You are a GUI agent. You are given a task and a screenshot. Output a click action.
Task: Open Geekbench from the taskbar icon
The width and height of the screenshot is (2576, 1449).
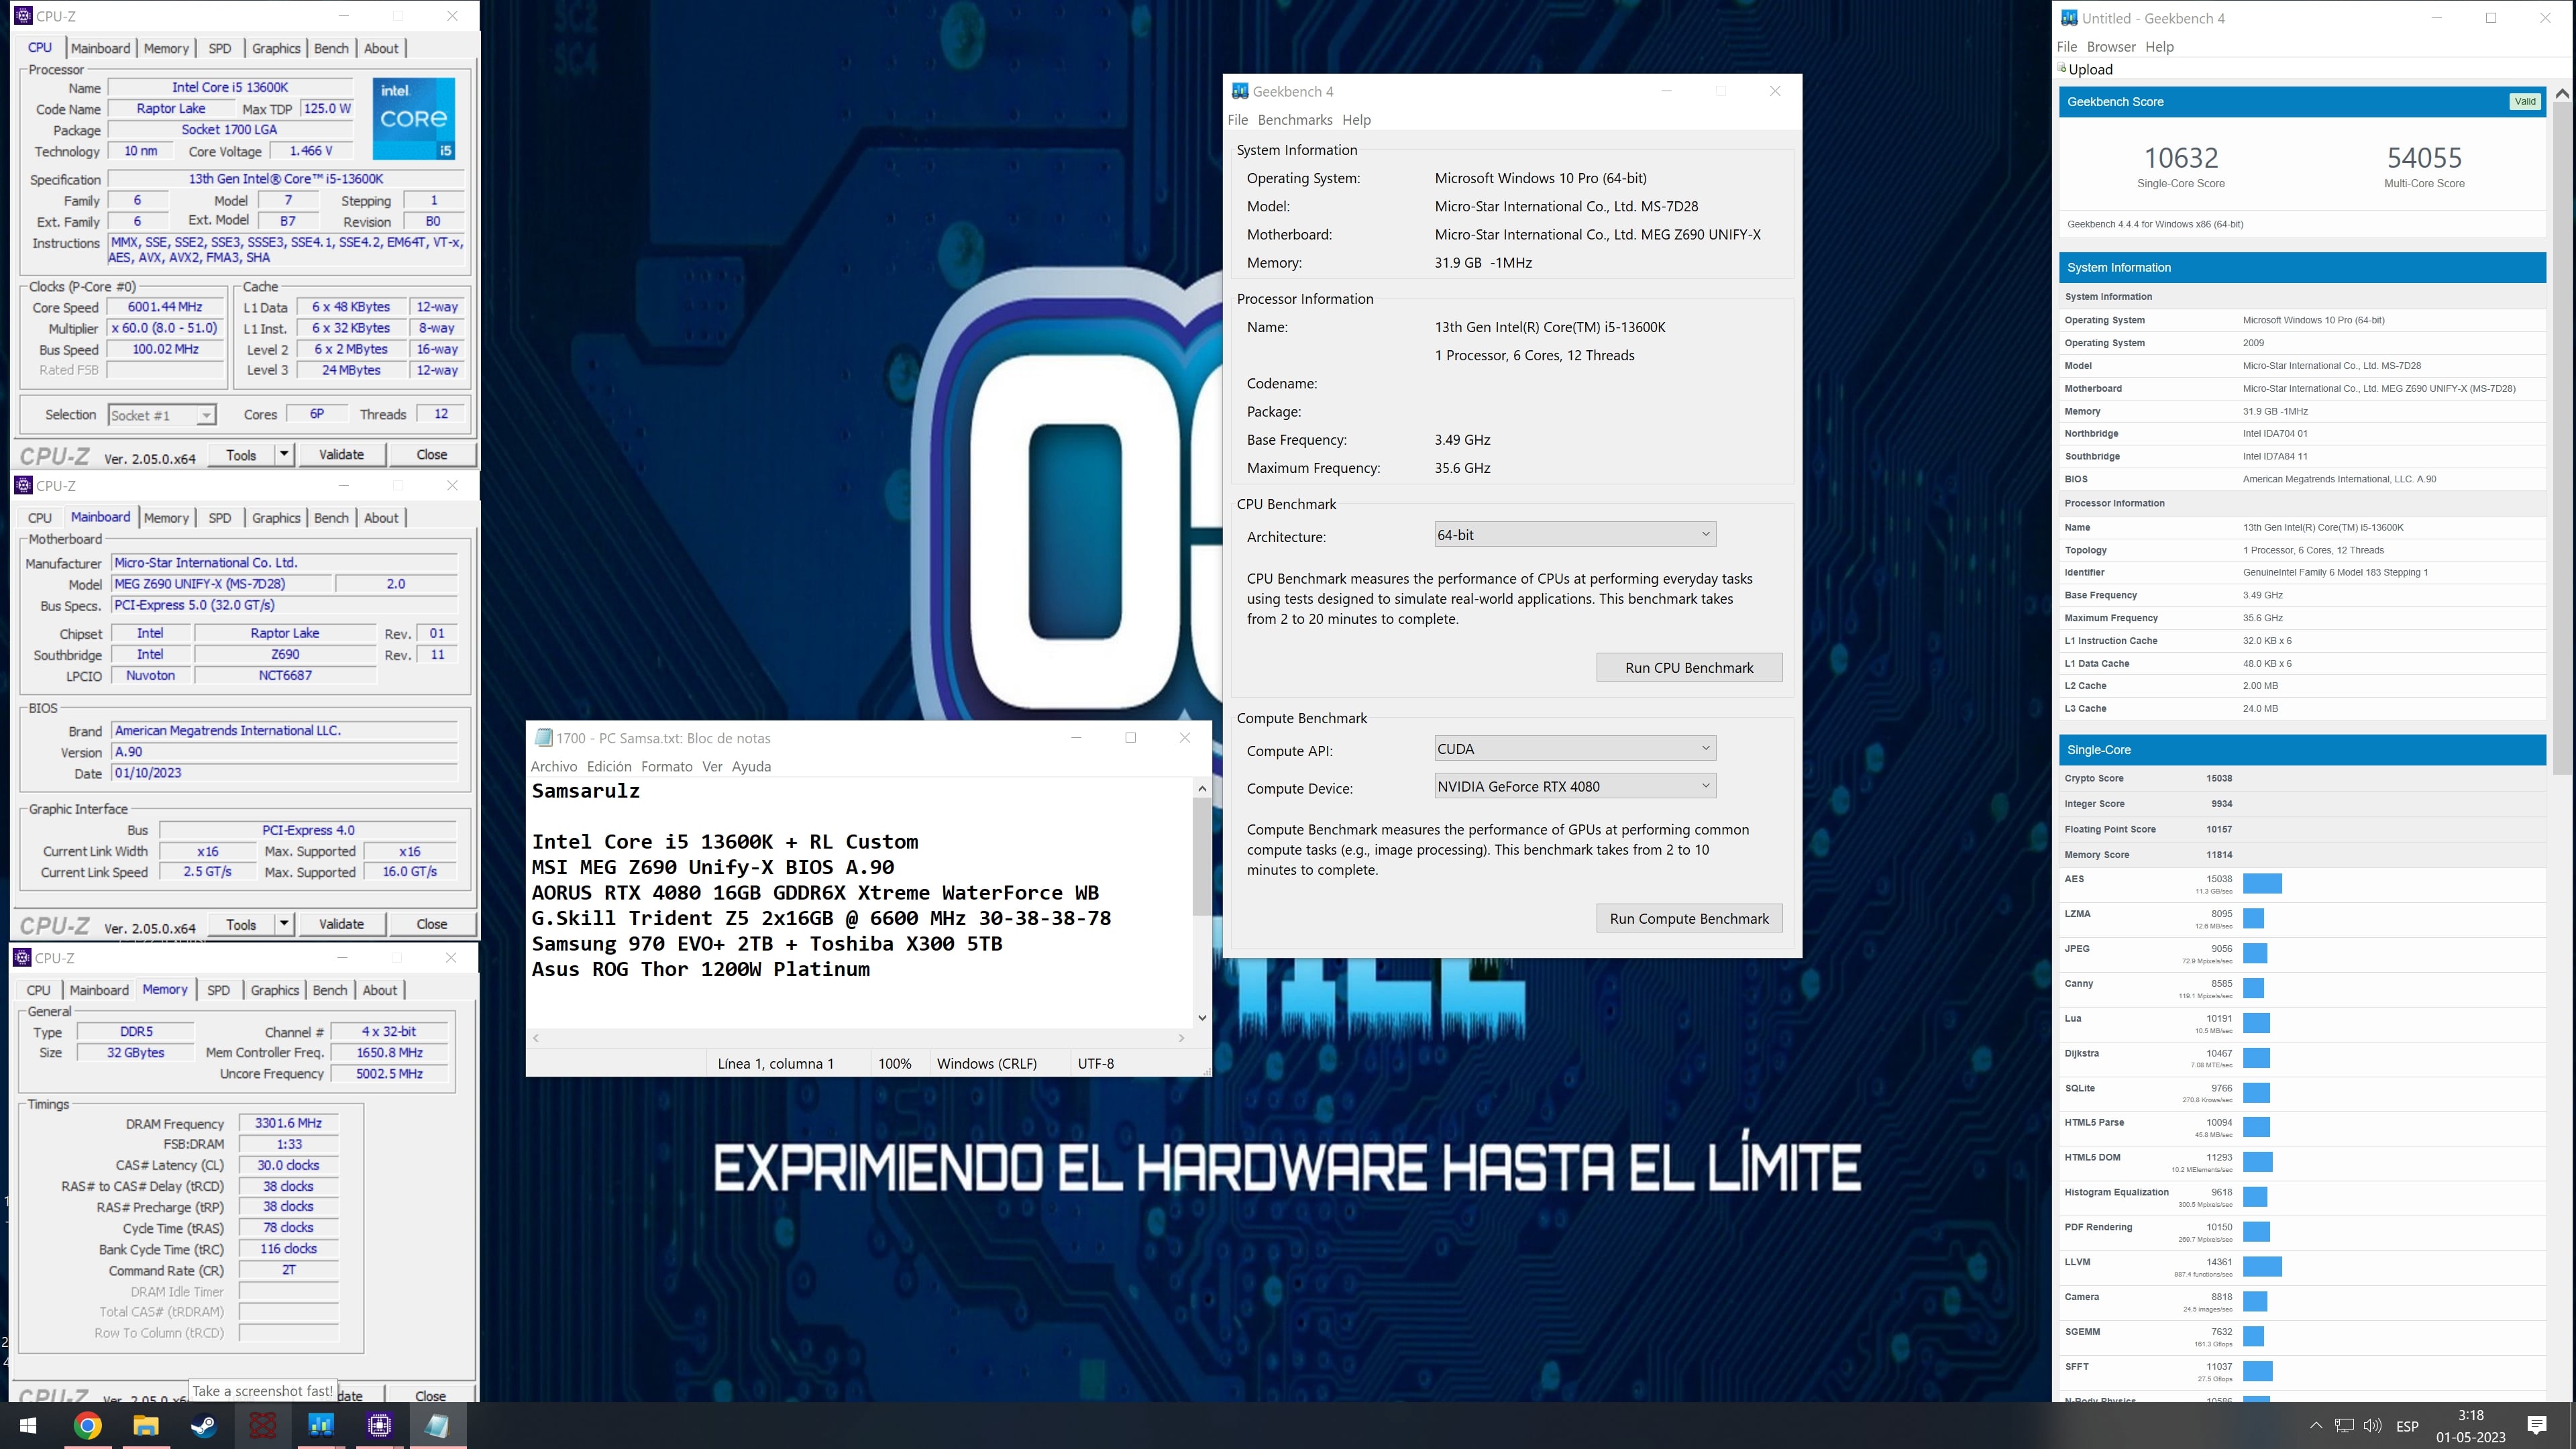(x=321, y=1425)
